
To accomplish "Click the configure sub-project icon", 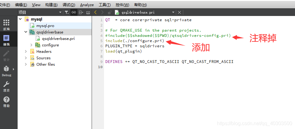I will pos(38,45).
